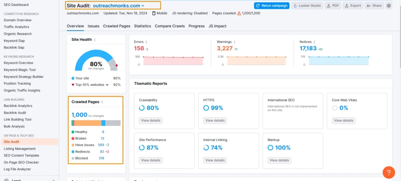Click the Core Web Vitals circle icon
Image resolution: width=401 pixels, height=181 pixels.
(335, 108)
